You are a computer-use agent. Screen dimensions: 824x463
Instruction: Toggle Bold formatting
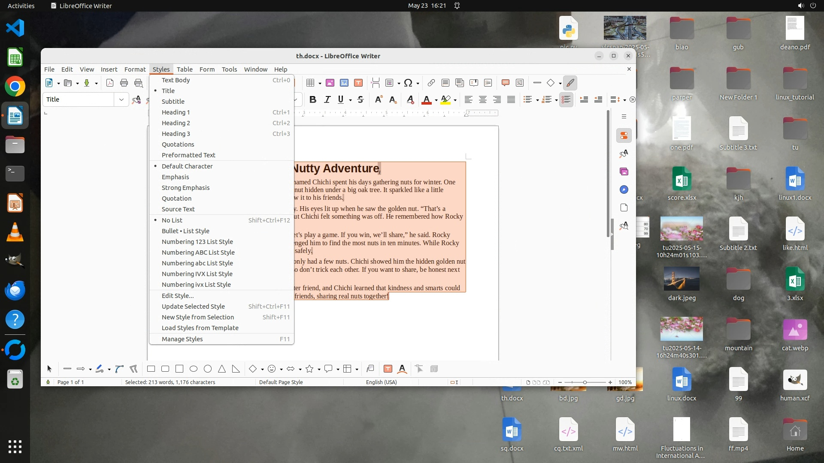click(x=313, y=99)
